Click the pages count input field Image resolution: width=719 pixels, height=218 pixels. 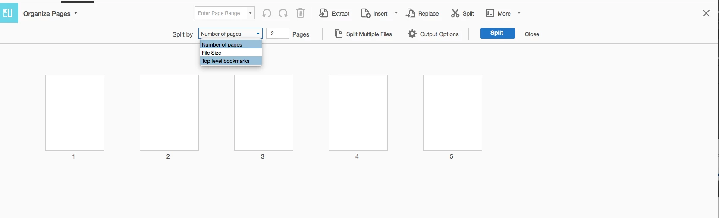pyautogui.click(x=277, y=34)
